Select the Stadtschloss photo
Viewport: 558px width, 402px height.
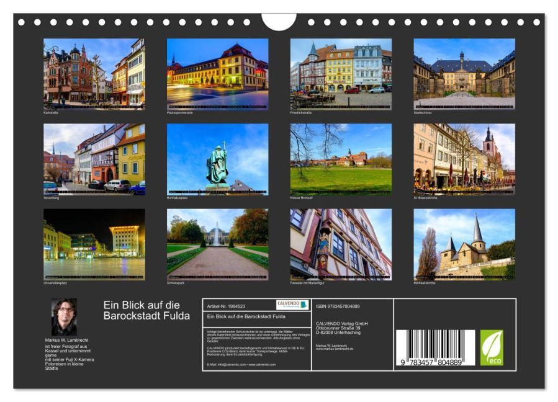coord(464,74)
